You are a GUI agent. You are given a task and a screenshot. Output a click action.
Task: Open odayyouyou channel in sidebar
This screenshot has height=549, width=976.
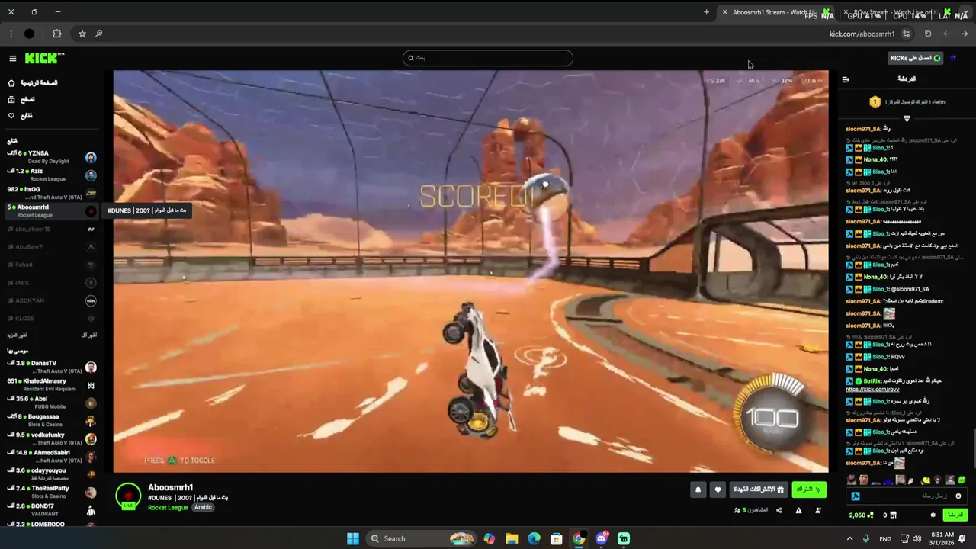pyautogui.click(x=52, y=474)
